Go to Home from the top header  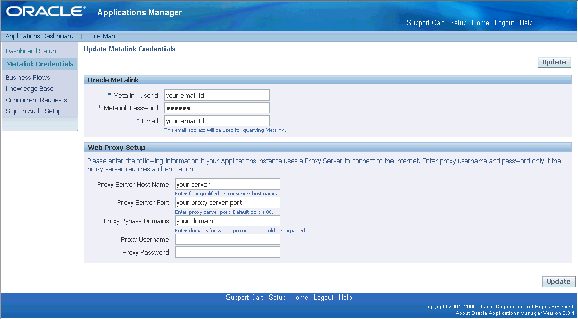(x=480, y=23)
